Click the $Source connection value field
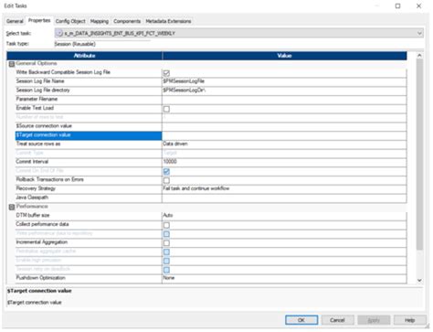 (x=284, y=126)
